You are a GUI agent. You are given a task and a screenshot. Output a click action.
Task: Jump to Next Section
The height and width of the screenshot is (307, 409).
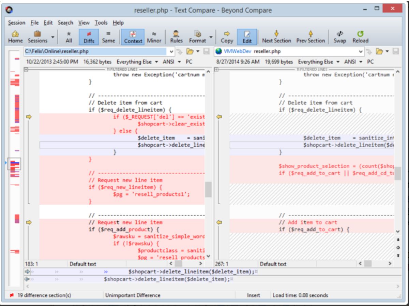click(x=276, y=37)
